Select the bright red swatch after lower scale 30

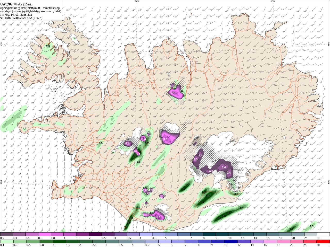click(323, 242)
